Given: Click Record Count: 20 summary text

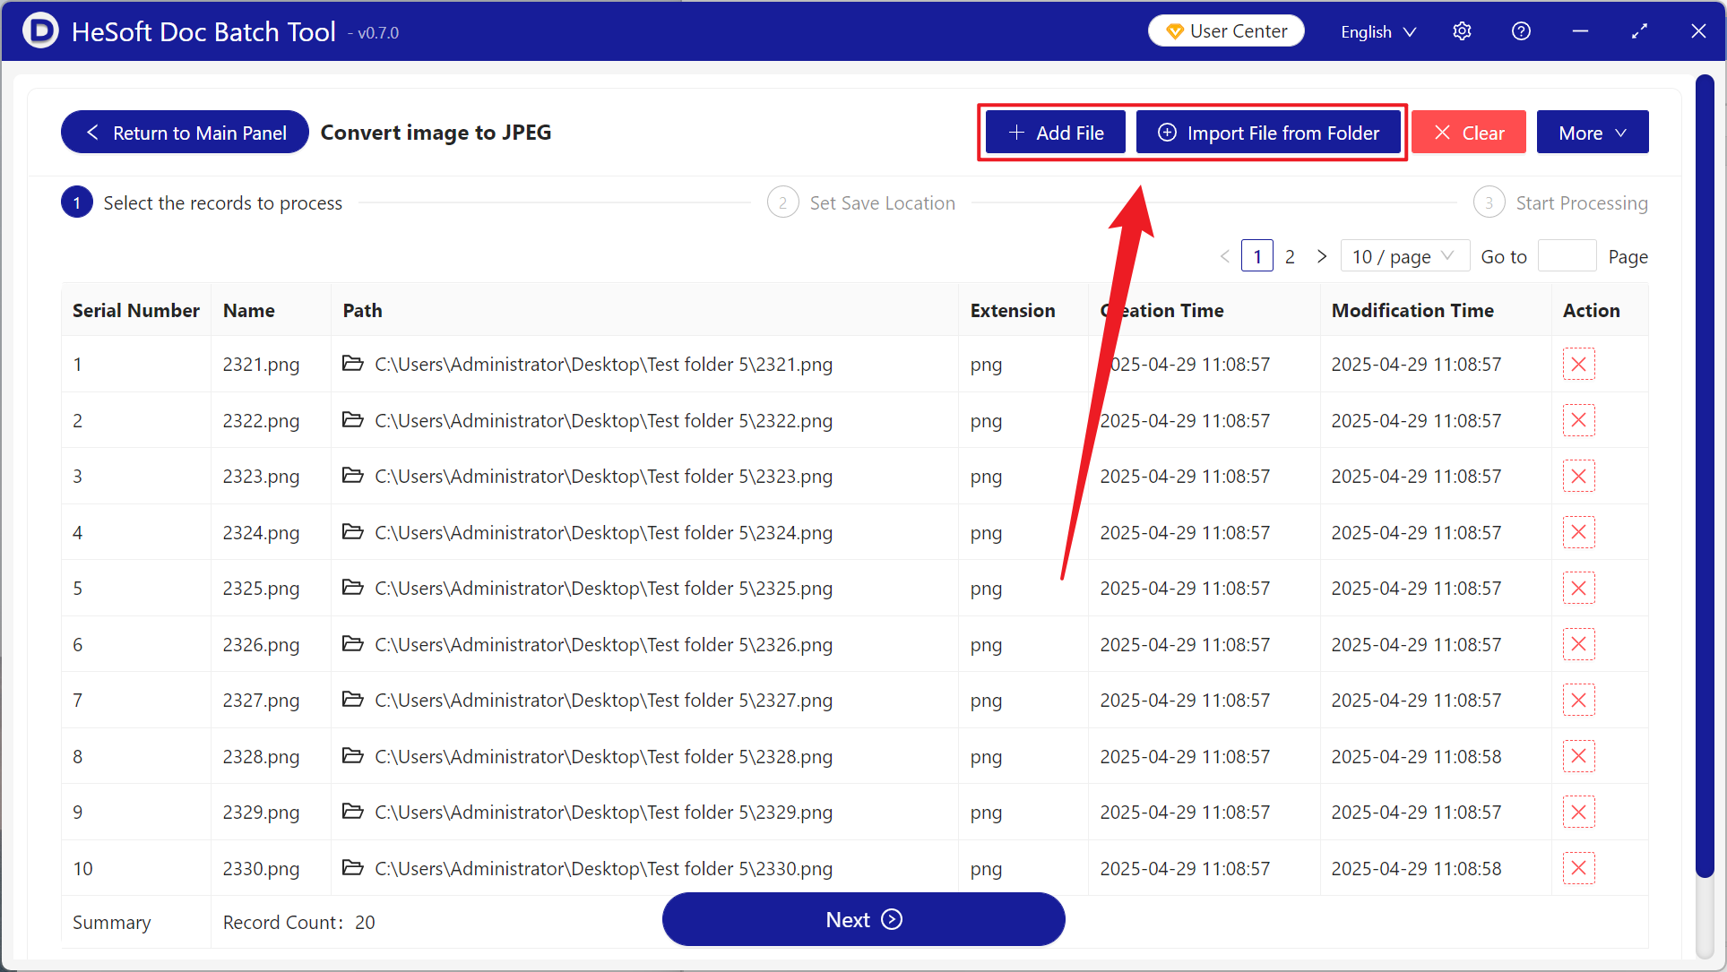Looking at the screenshot, I should (298, 923).
